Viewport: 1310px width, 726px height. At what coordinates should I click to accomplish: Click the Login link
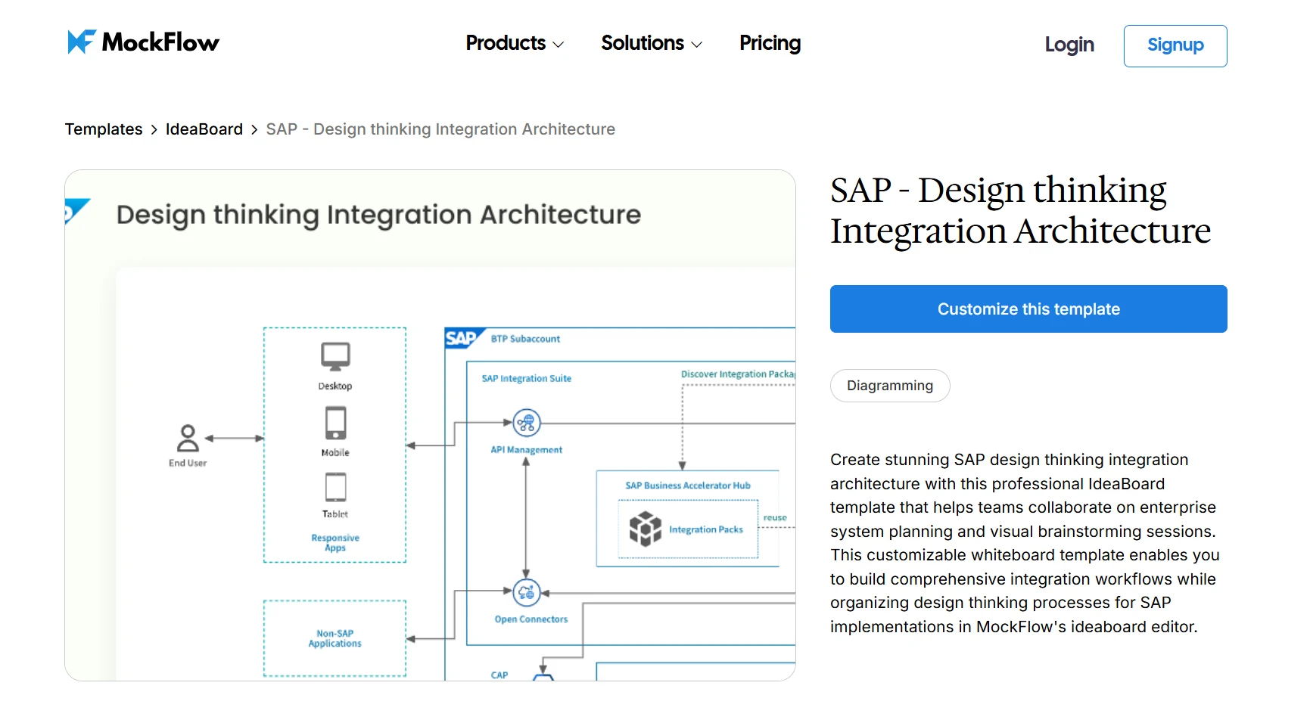pyautogui.click(x=1069, y=45)
